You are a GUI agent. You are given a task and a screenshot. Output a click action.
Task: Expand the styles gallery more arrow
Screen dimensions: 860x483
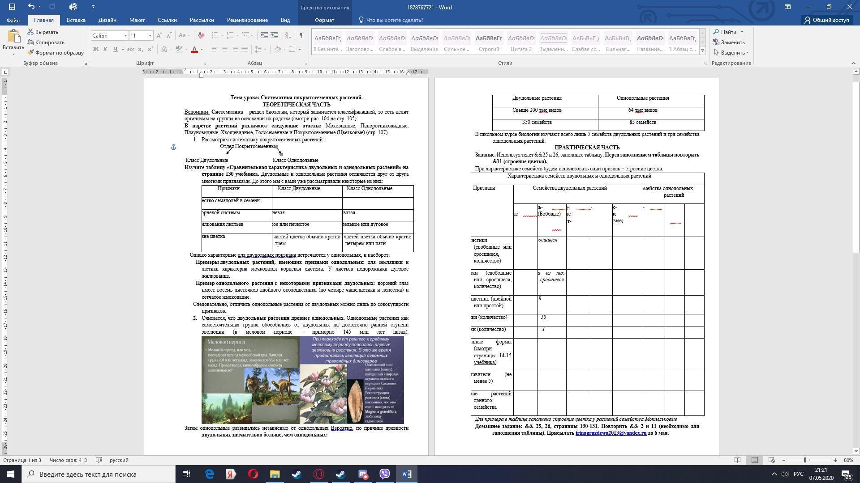pos(702,51)
